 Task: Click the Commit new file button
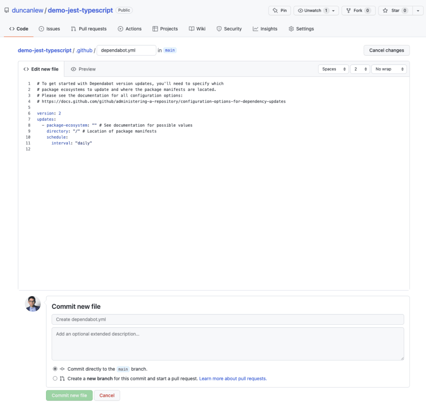tap(69, 395)
